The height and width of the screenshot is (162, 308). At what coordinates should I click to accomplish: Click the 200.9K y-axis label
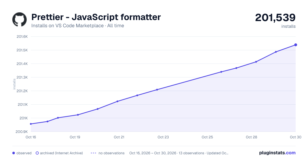click(22, 132)
